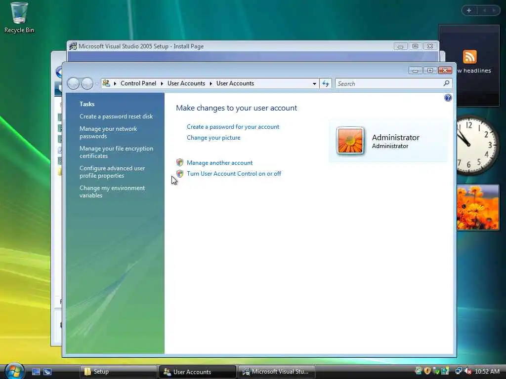Click the Visual Studio Setup title bar icon
The image size is (506, 379).
[73, 46]
